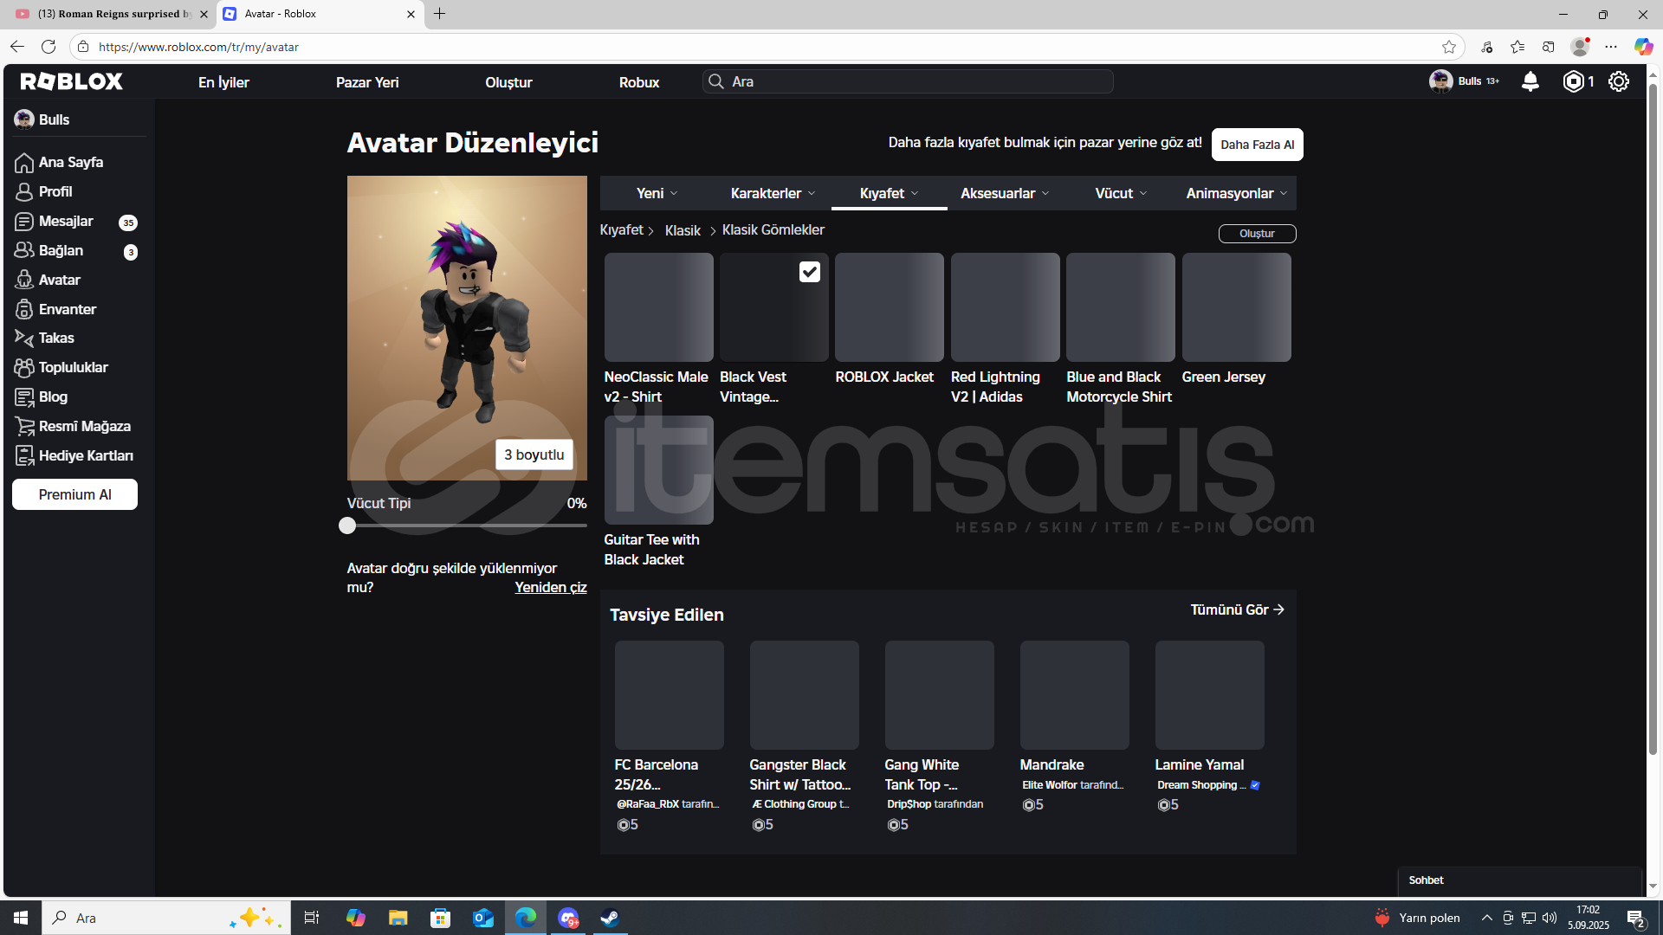
Task: Expand the Aksesuarlar dropdown
Action: (x=1005, y=193)
